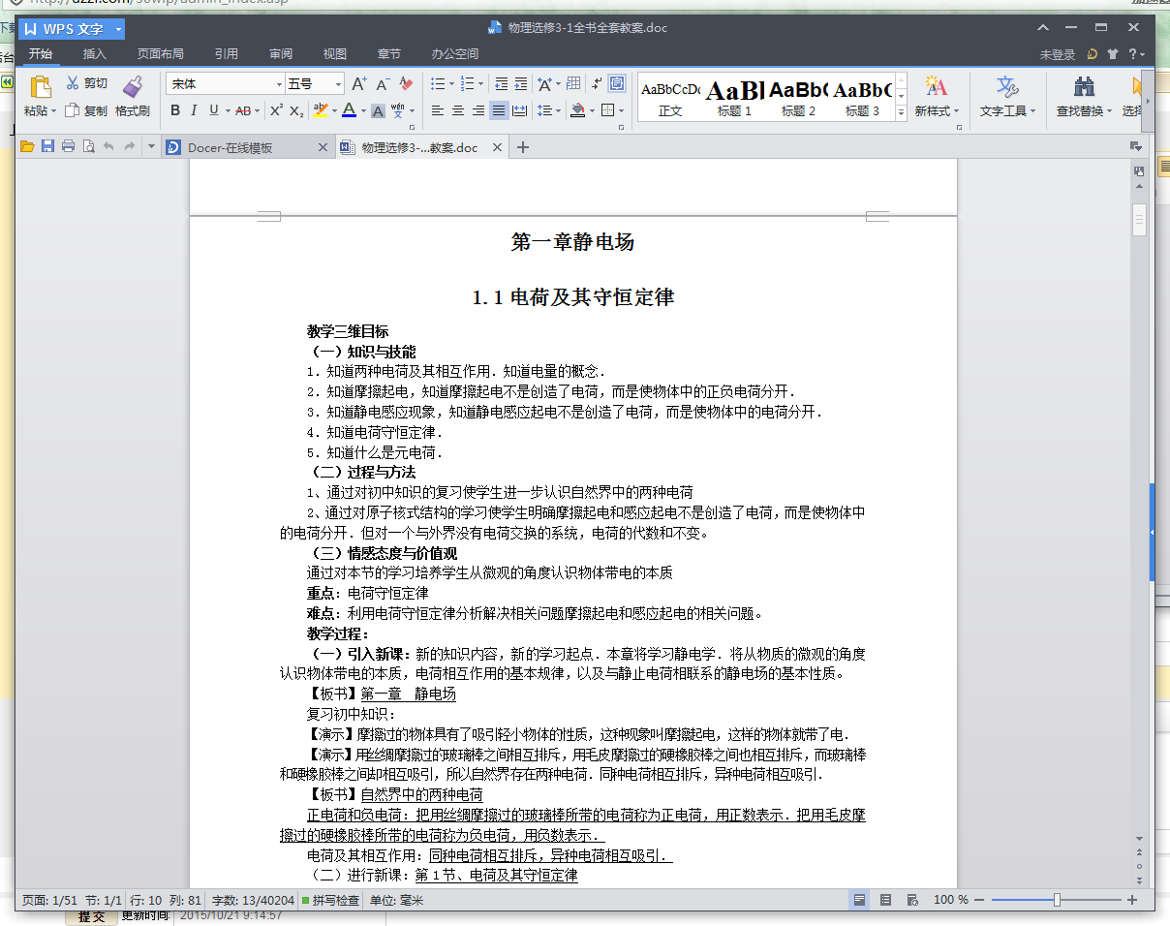
Task: Toggle superscript X² formatting
Action: point(276,110)
